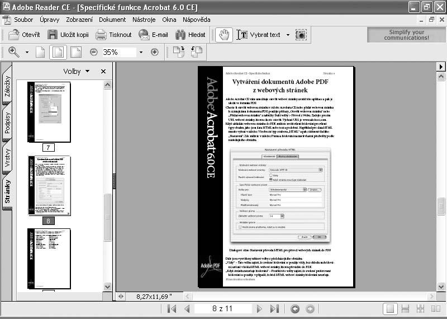
Task: Click document scroll down arrow
Action: click(x=441, y=287)
